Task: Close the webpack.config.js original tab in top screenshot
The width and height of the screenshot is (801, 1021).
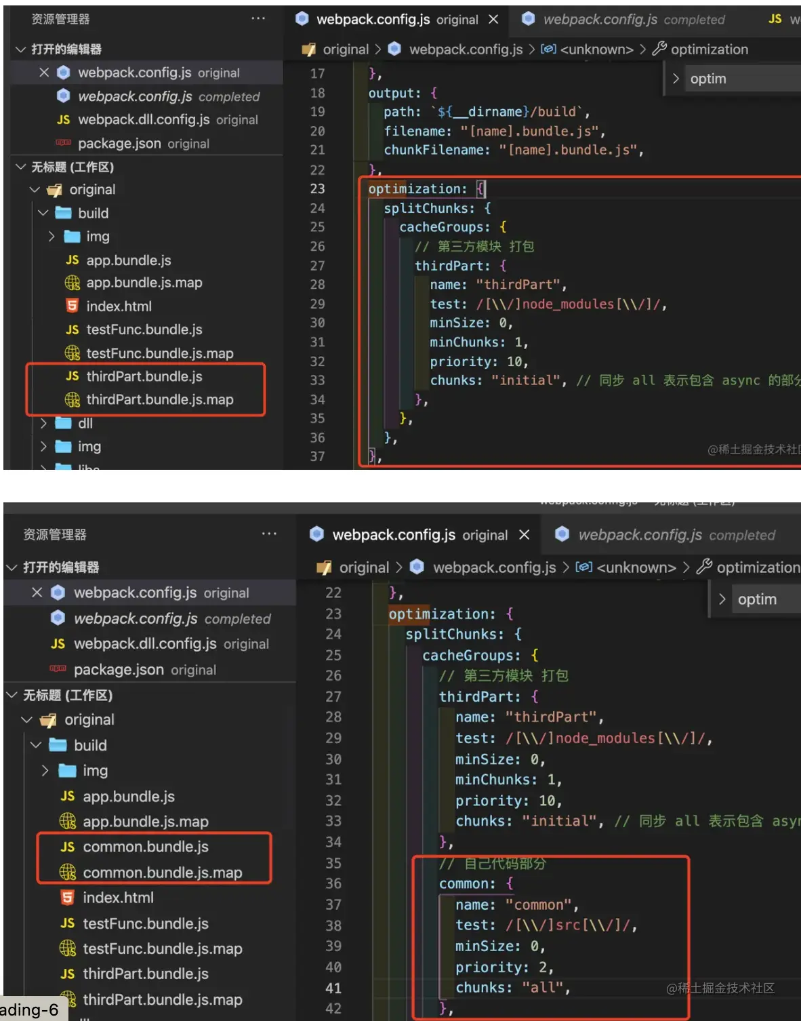Action: coord(493,20)
